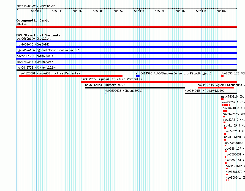Click the 50536k ruler position label
This screenshot has height=191, width=245.
(139, 11)
